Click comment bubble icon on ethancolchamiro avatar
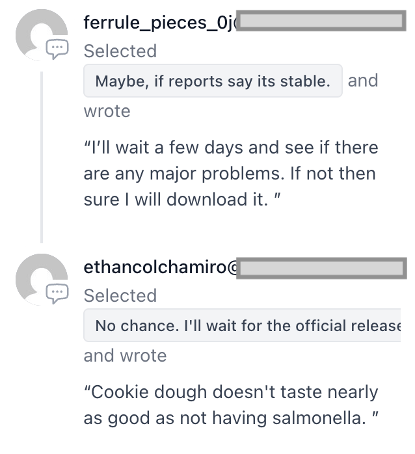Screen dimensions: 415x454 (57, 293)
